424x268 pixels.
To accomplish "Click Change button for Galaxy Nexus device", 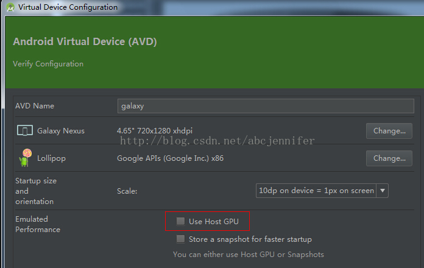I will [x=389, y=131].
